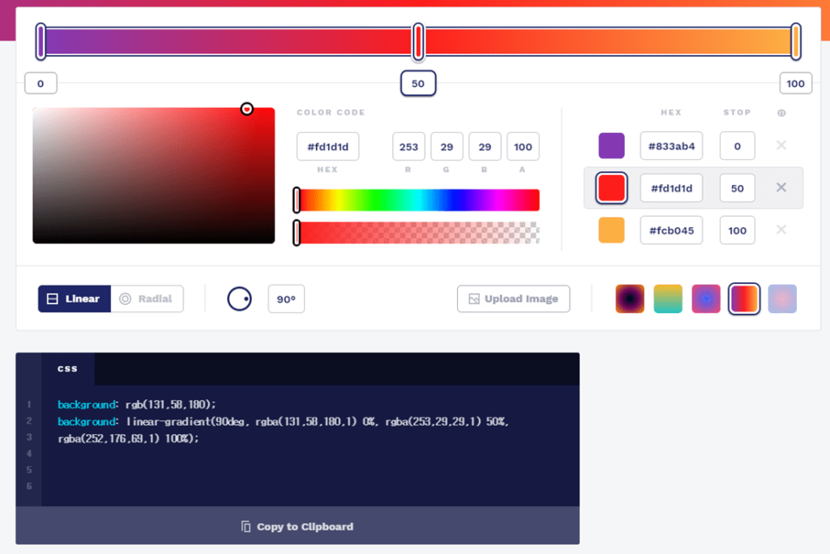Click the plus icon to add a color stop

pyautogui.click(x=781, y=113)
